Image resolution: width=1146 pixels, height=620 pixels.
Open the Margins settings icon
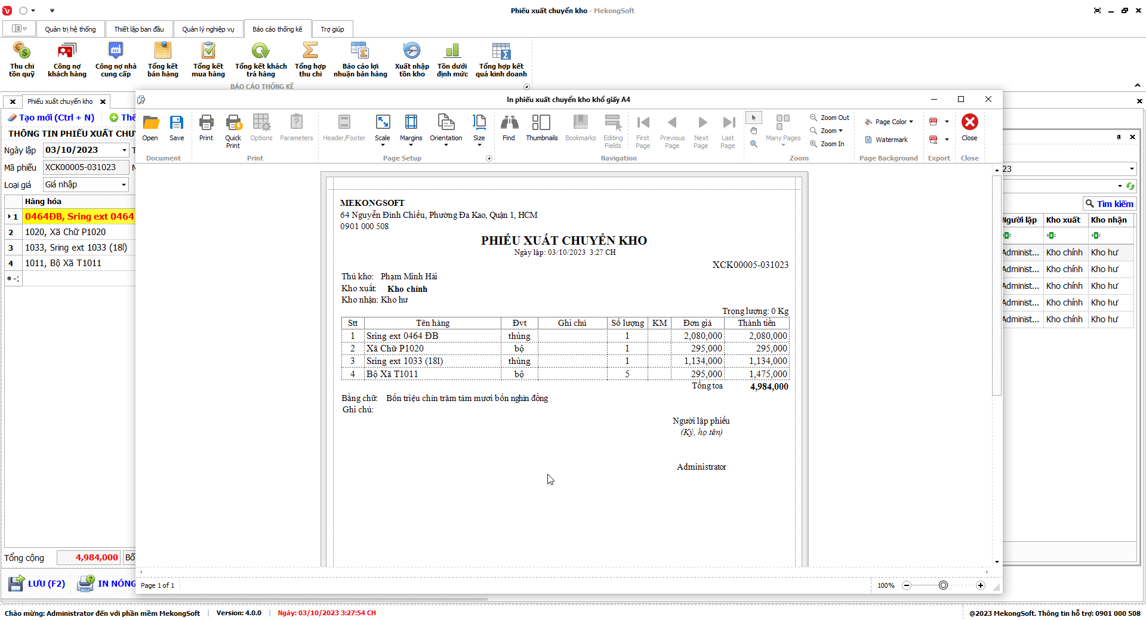pyautogui.click(x=411, y=128)
